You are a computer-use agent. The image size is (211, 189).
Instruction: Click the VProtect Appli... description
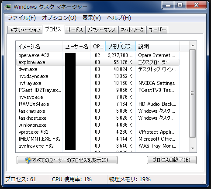[x=156, y=132]
